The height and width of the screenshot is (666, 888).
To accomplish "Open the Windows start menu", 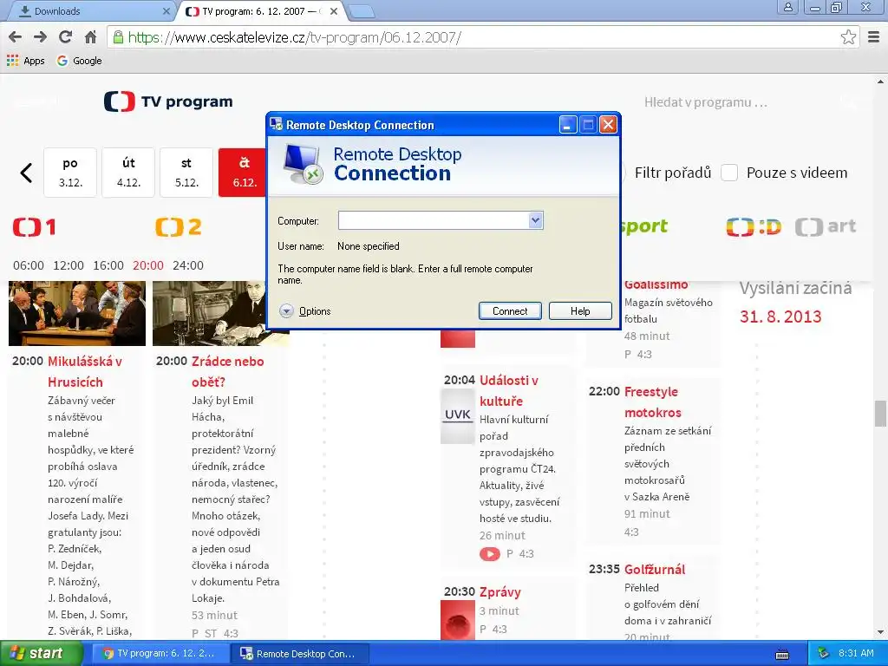I will (x=40, y=654).
